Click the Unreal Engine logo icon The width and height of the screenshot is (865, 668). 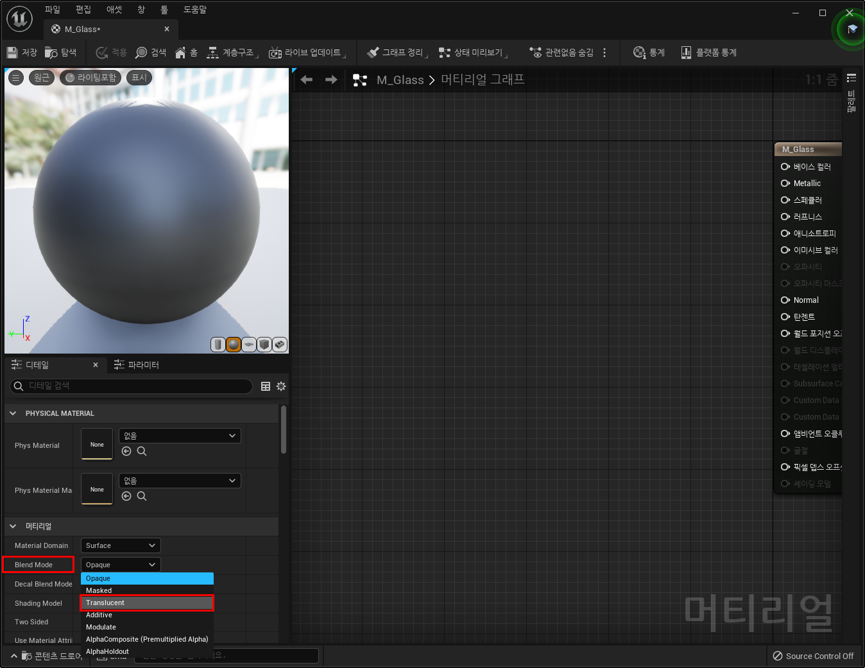point(19,19)
